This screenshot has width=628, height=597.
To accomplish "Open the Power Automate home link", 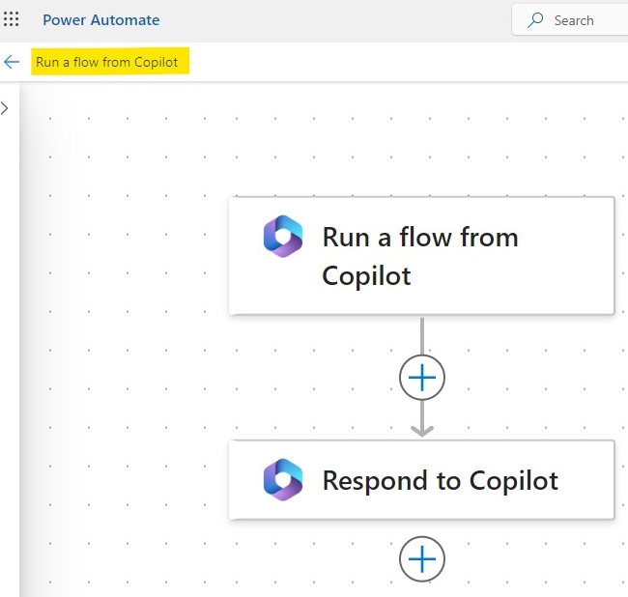I will 100,20.
